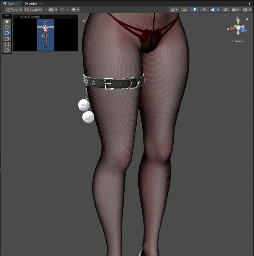Switch to the Scene tab
This screenshot has height=256, width=254.
click(11, 4)
